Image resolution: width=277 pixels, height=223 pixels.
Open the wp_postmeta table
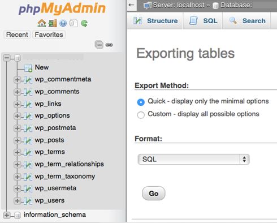coord(55,128)
